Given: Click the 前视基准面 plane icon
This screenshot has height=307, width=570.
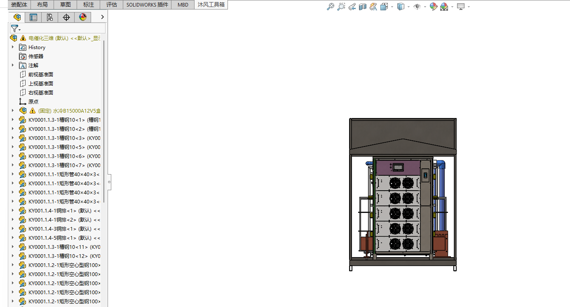Looking at the screenshot, I should (x=23, y=74).
